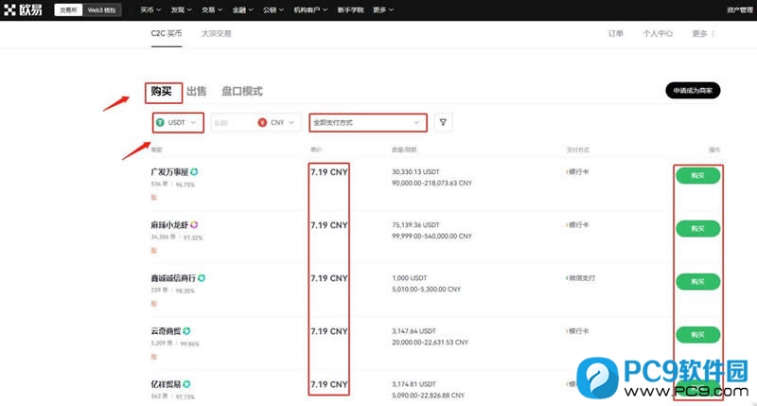Expand 公链 menu in top bar
This screenshot has height=406, width=757.
[x=273, y=10]
